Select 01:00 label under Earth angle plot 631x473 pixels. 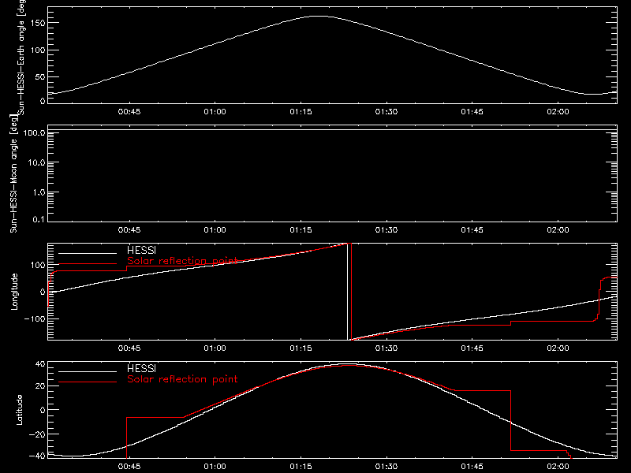215,112
